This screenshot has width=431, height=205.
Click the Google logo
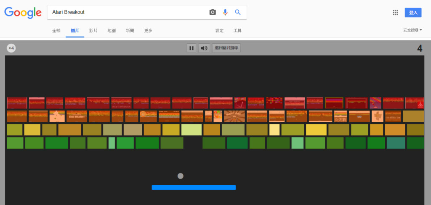click(23, 12)
